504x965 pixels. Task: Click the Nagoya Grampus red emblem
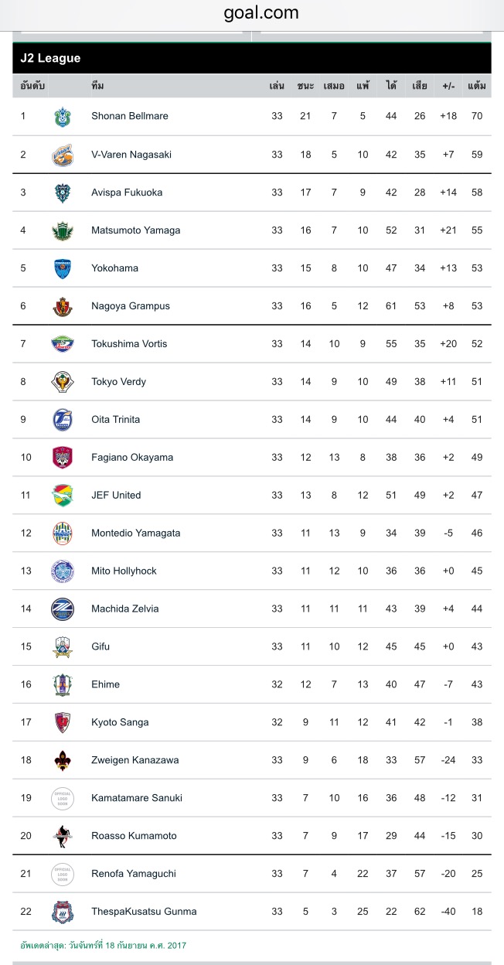62,306
